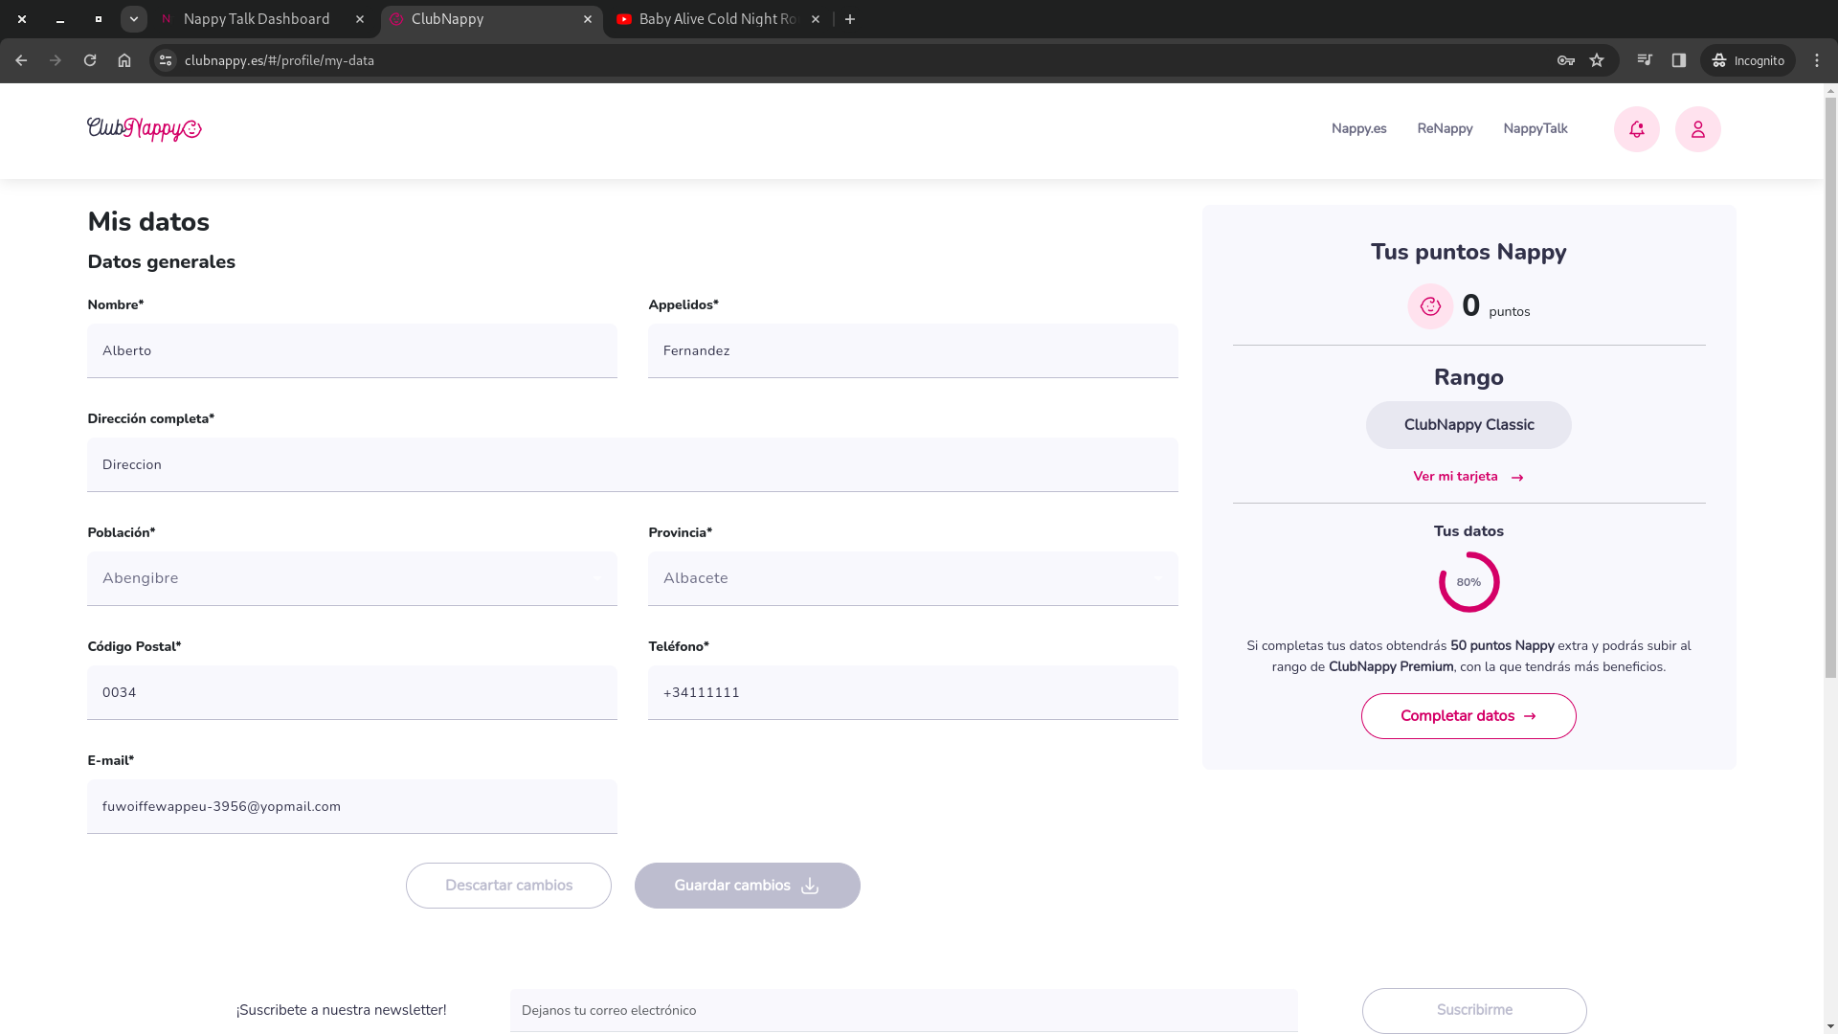The width and height of the screenshot is (1838, 1034).
Task: Reload the page
Action: tap(90, 60)
